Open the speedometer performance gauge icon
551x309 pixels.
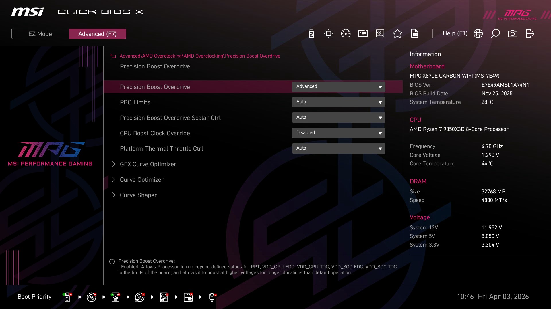coord(346,34)
